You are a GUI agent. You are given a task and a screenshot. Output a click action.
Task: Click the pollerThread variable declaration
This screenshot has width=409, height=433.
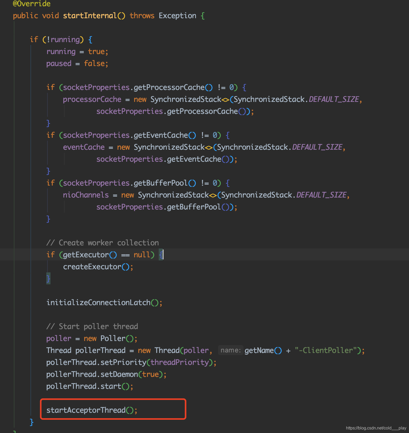tap(100, 350)
